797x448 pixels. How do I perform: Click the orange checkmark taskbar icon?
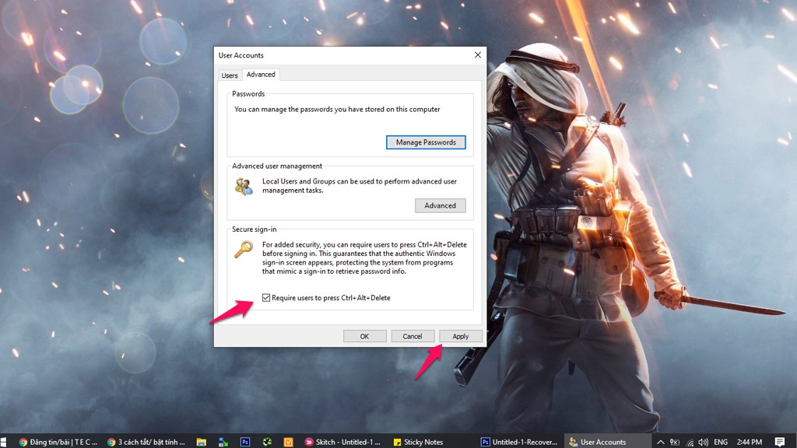coord(288,442)
